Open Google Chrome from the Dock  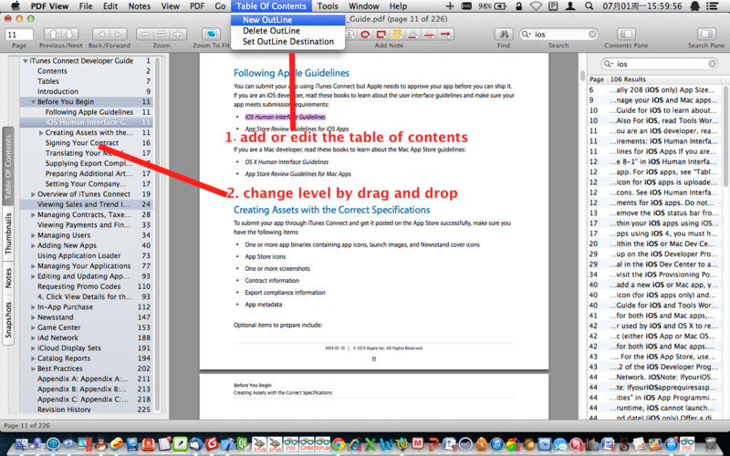[339, 444]
